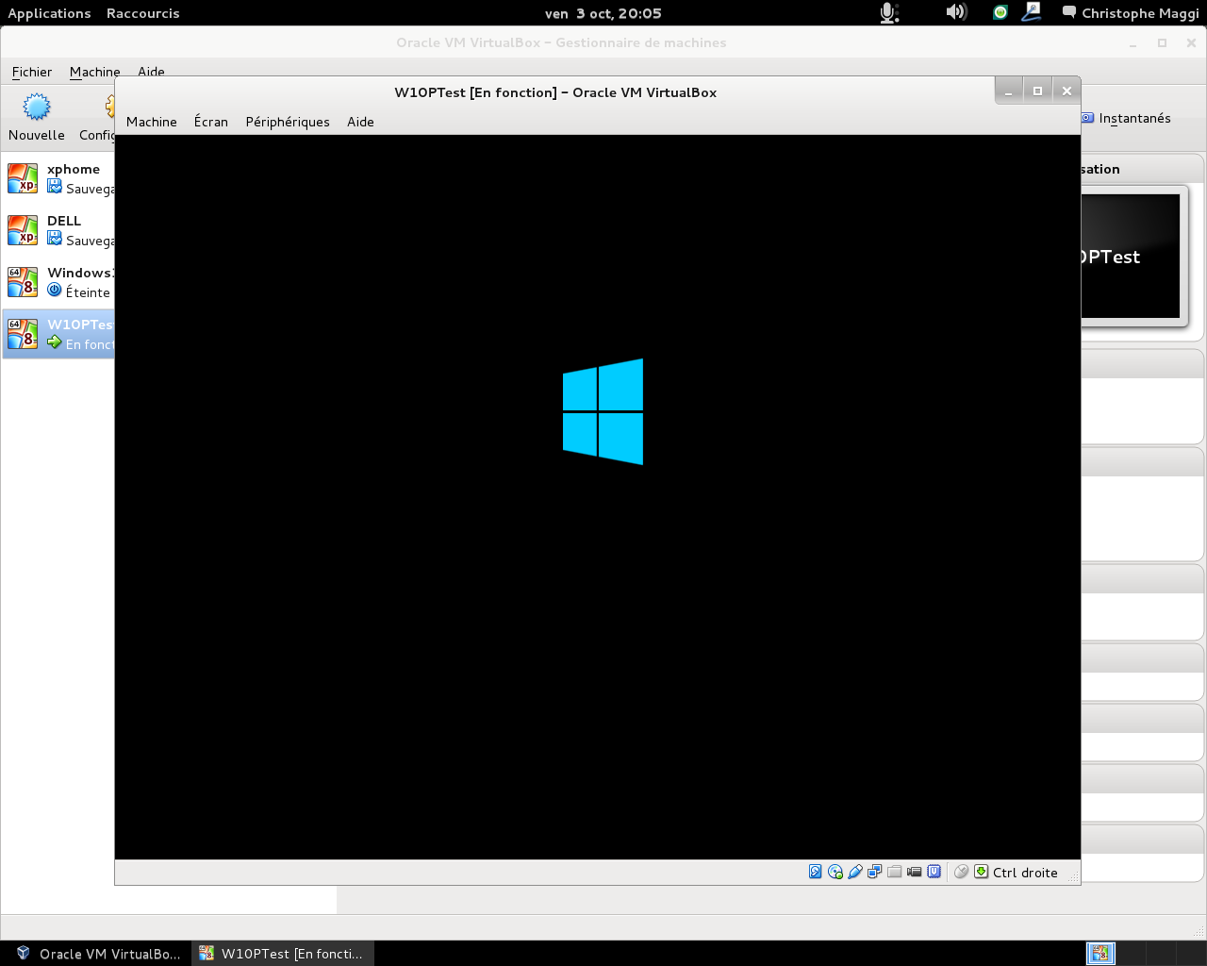This screenshot has height=966, width=1207.
Task: Open the Aide menu of the W10PTest window
Action: [x=360, y=122]
